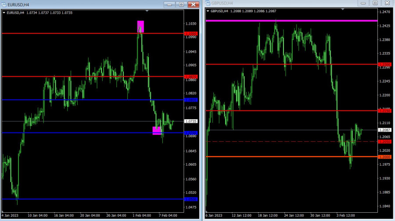This screenshot has width=395, height=221.
Task: Select the magenta horizontal line on GBPUSD
Action: tap(290, 21)
